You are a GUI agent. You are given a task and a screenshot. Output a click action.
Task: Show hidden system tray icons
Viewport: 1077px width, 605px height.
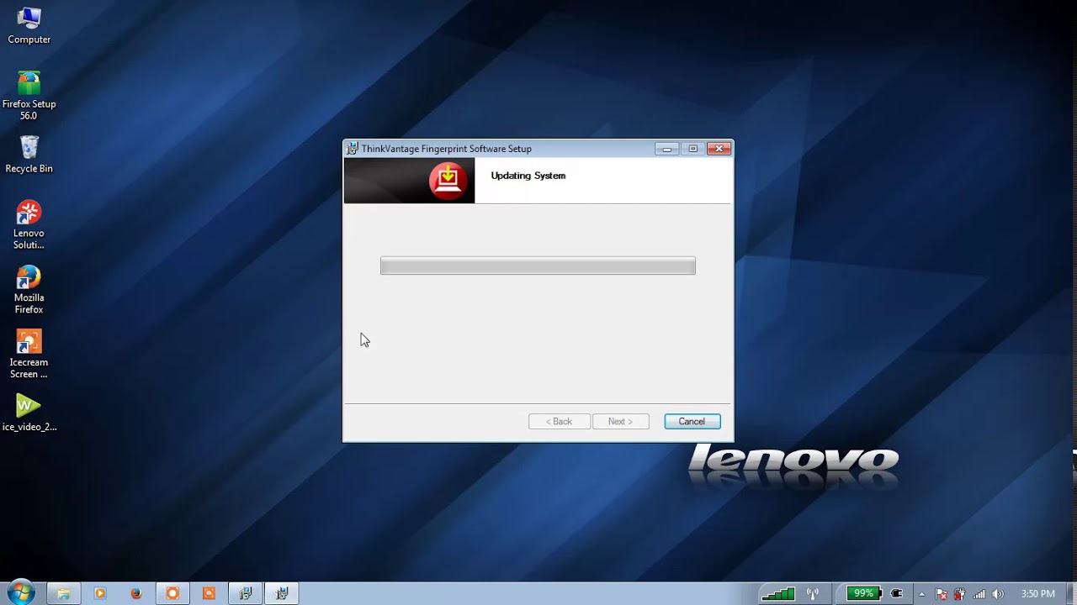[x=922, y=594]
